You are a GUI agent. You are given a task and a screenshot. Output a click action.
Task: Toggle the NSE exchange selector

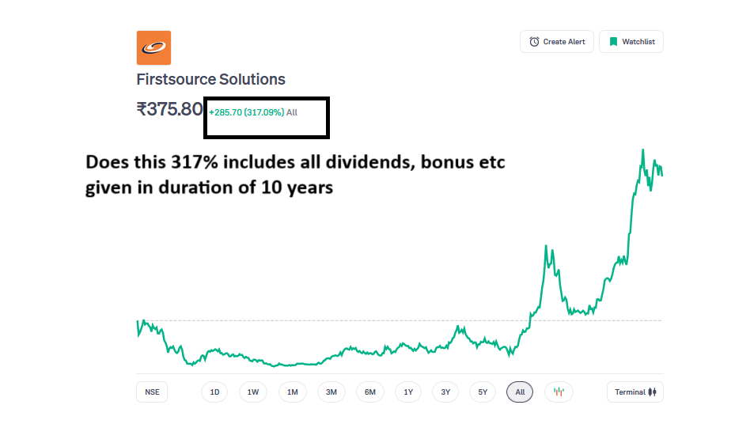click(x=152, y=392)
